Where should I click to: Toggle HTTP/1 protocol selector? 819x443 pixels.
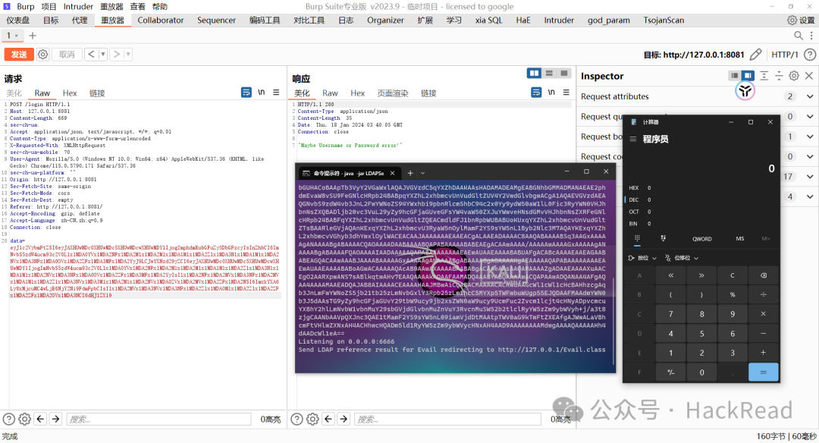pos(785,55)
